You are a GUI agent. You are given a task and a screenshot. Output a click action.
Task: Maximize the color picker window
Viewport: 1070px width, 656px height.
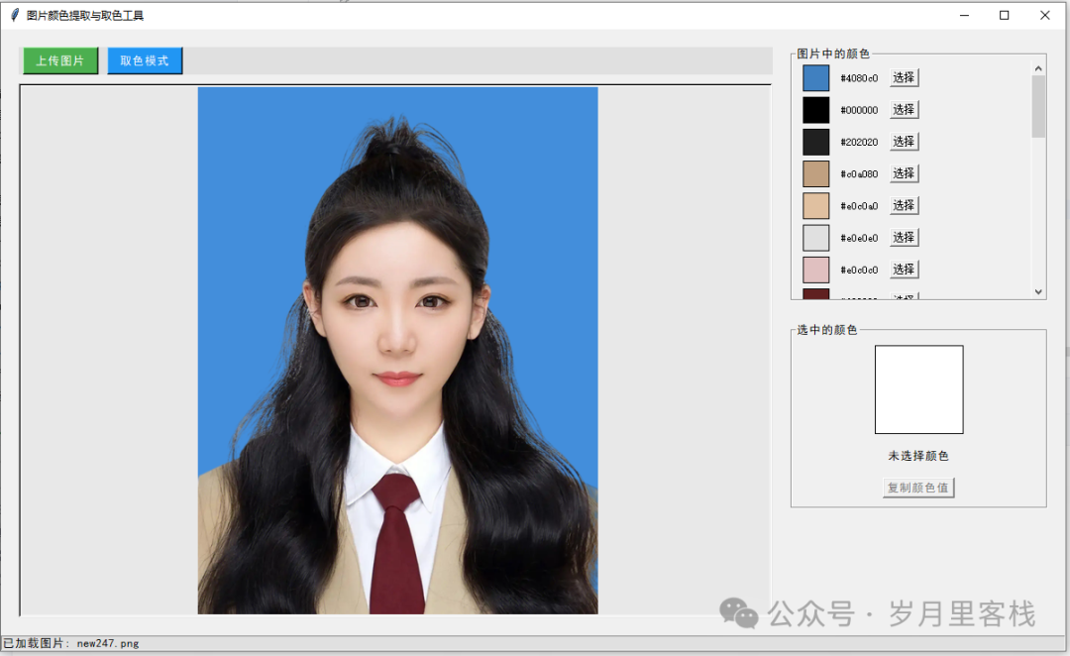pyautogui.click(x=1005, y=15)
